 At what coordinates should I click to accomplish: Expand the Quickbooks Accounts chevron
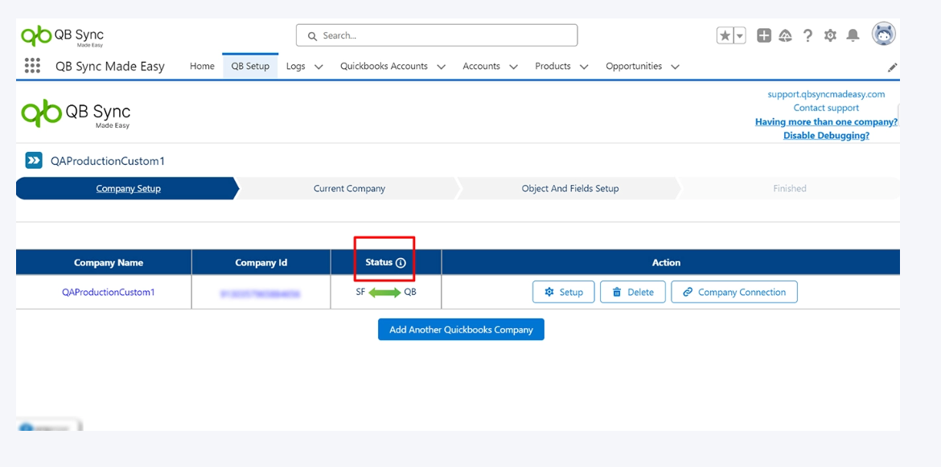click(441, 68)
